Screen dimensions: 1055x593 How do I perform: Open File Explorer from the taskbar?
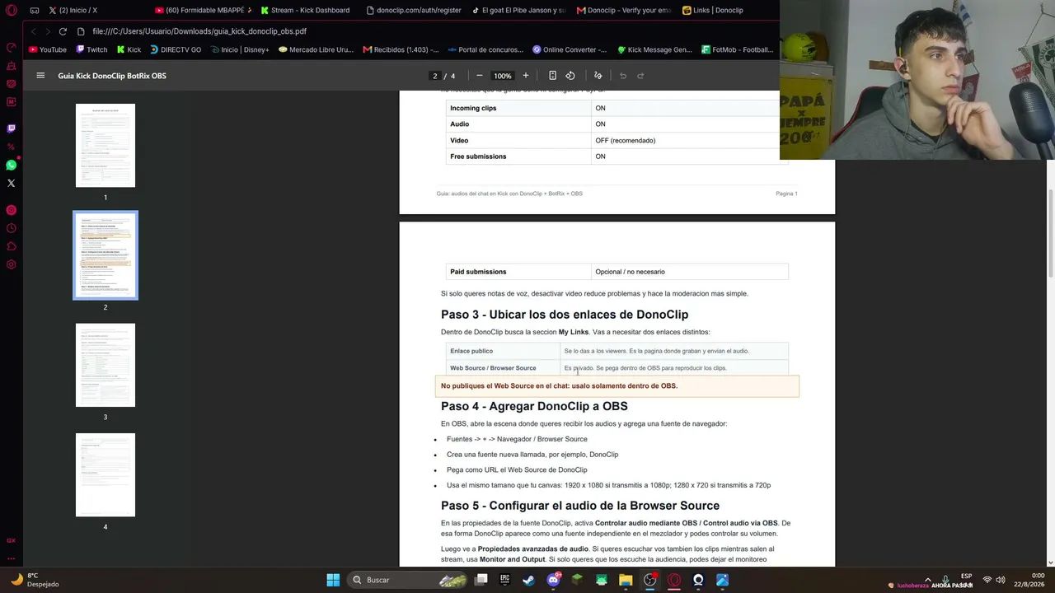(626, 580)
